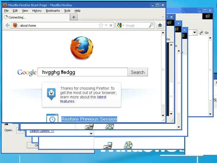
Task: Click the OK button in Run dialog behind
Action: (33, 145)
